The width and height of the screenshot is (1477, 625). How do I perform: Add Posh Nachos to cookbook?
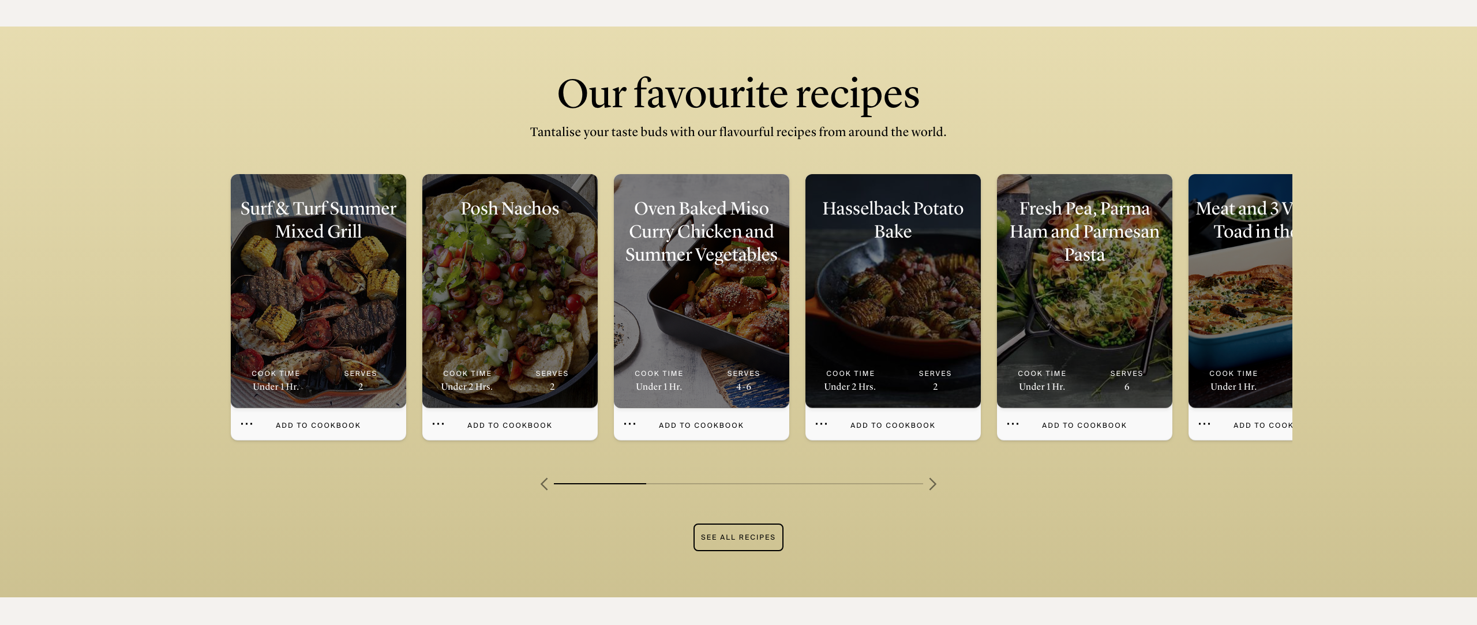[509, 426]
